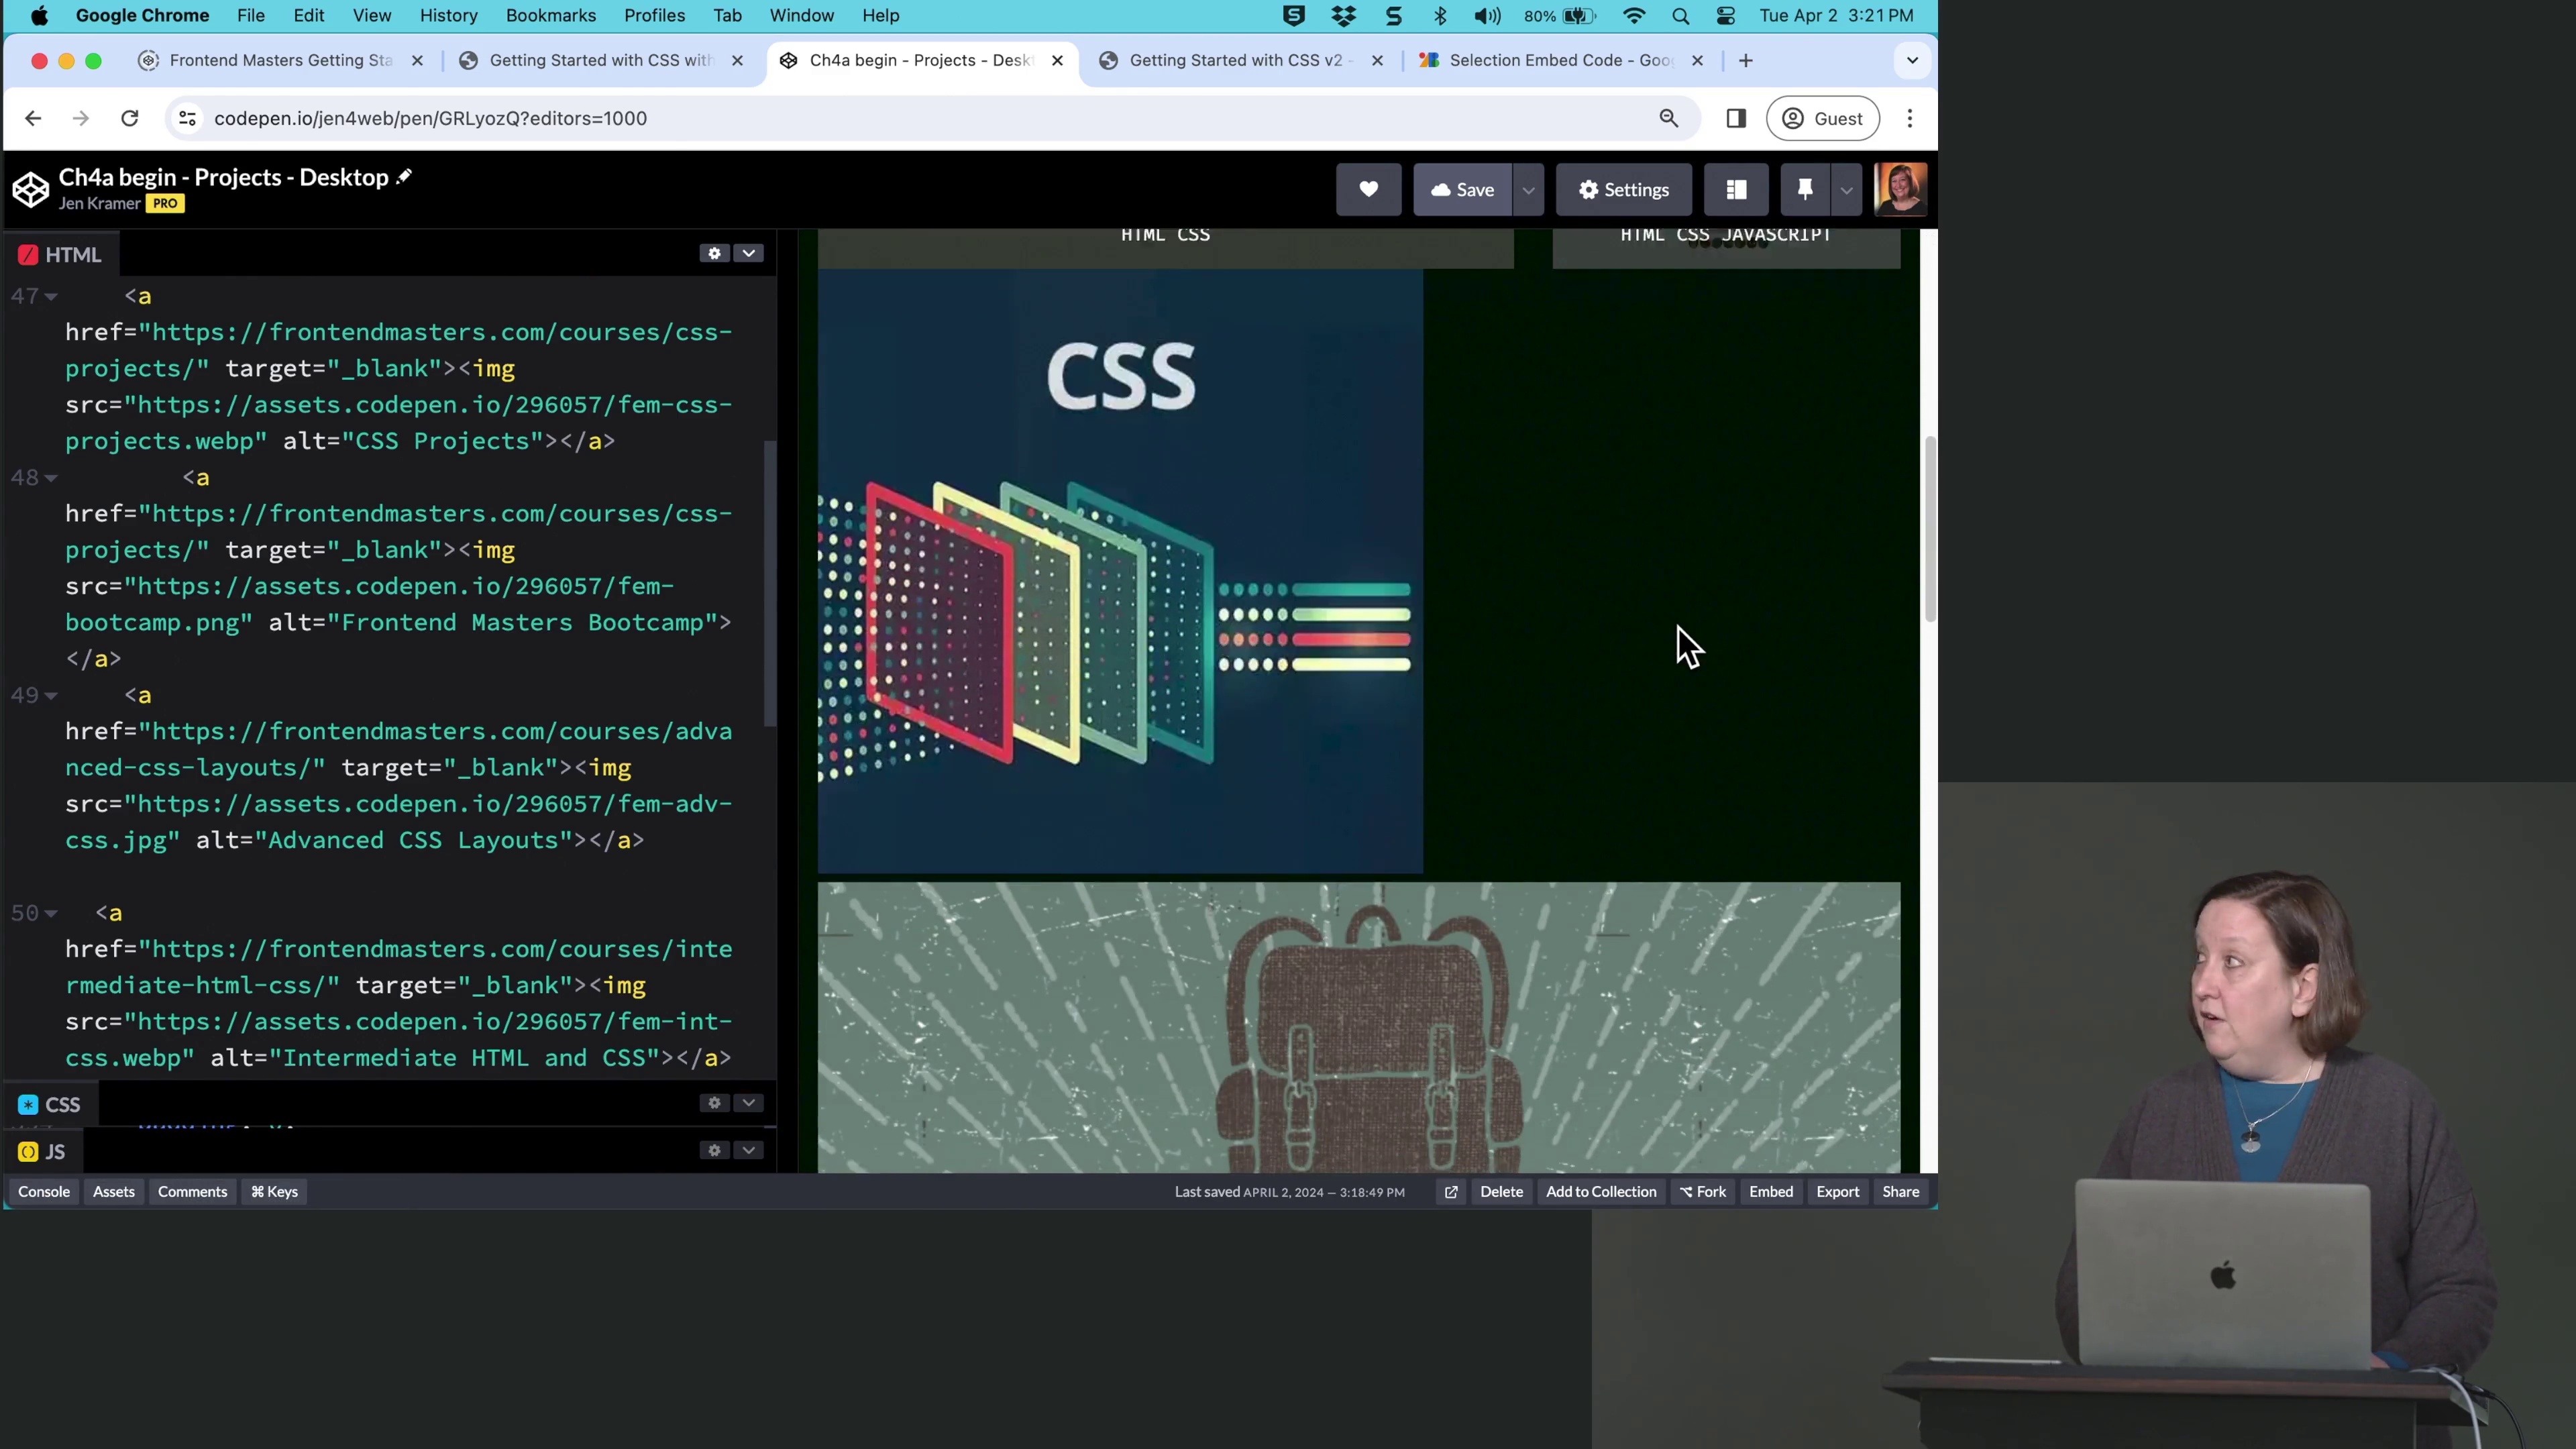Open a new browser tab
The width and height of the screenshot is (2576, 1449).
pyautogui.click(x=1746, y=60)
